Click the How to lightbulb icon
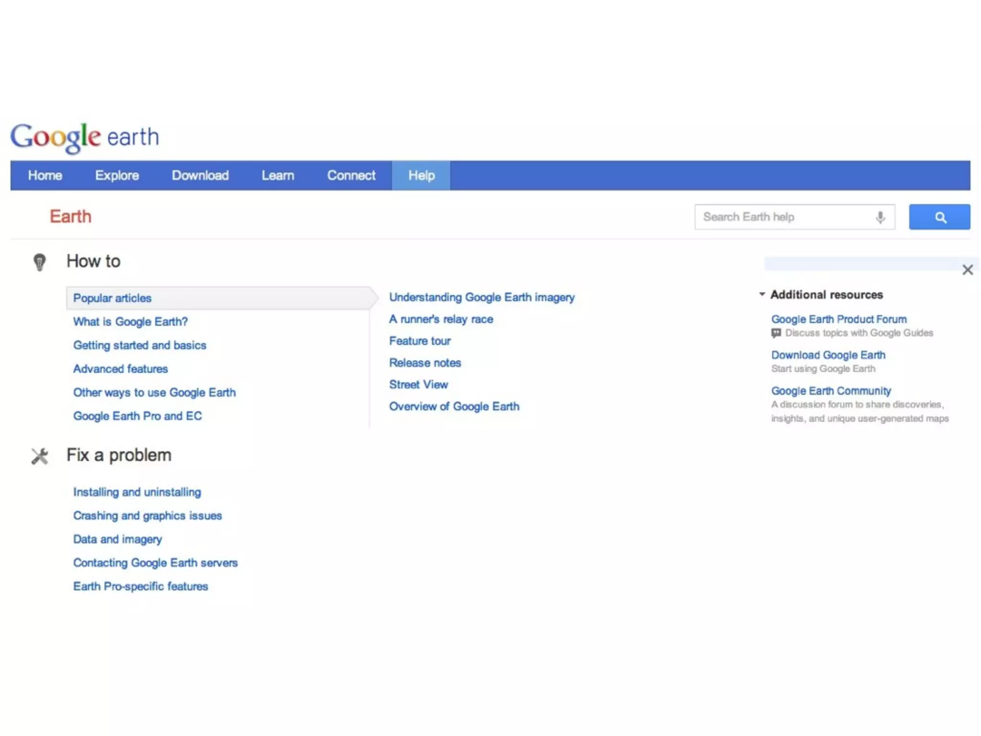This screenshot has height=736, width=981. 39,262
